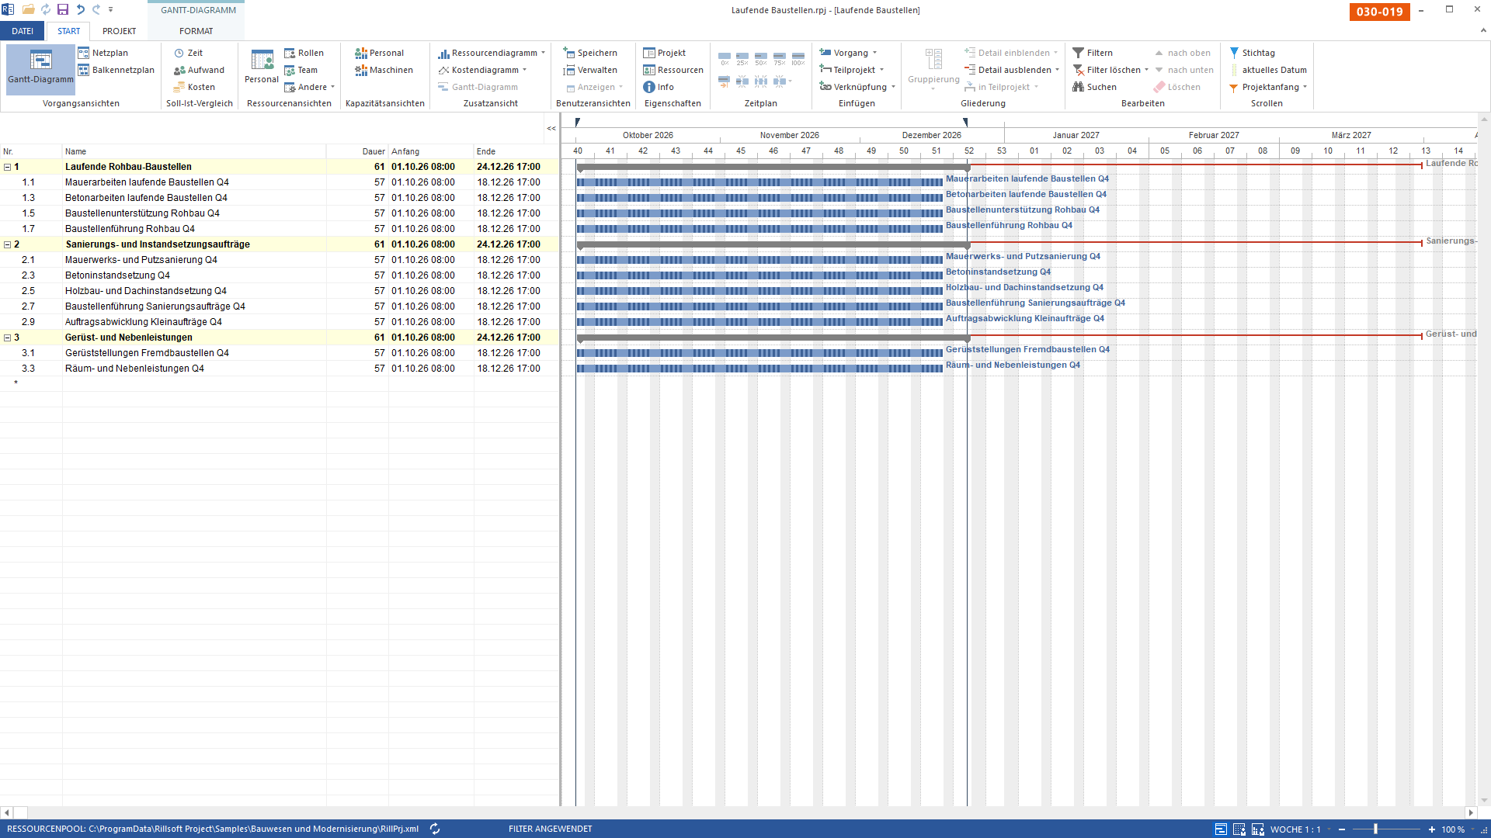Viewport: 1491px width, 838px height.
Task: Open the Team resource view
Action: tap(301, 70)
